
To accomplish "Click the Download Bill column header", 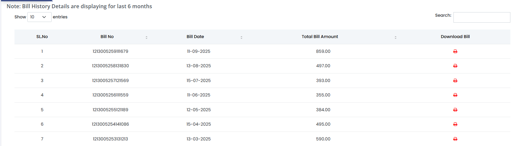I will pyautogui.click(x=455, y=37).
